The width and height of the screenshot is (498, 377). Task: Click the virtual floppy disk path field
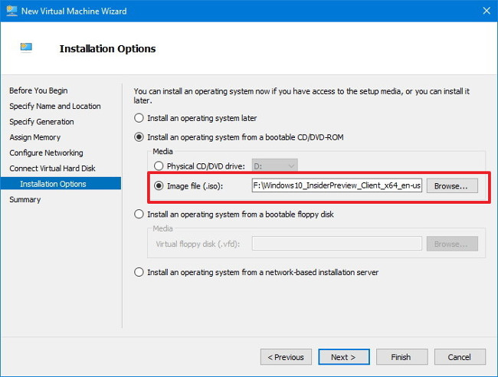[337, 244]
